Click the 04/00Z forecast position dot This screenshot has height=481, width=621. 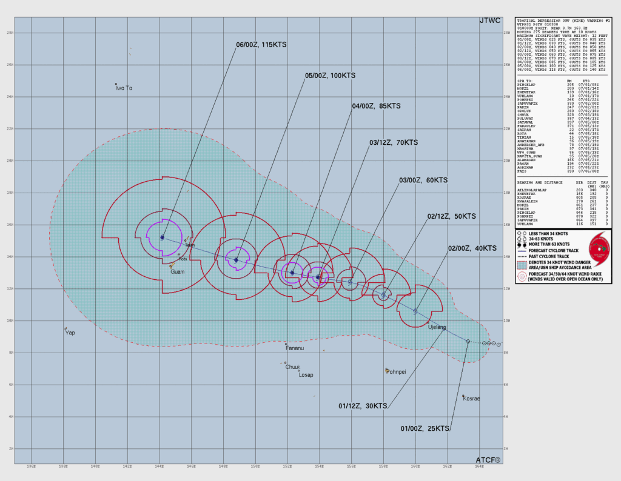click(292, 273)
